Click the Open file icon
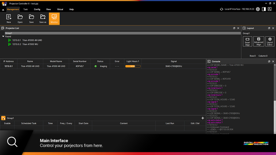276x155 pixels. click(x=20, y=18)
